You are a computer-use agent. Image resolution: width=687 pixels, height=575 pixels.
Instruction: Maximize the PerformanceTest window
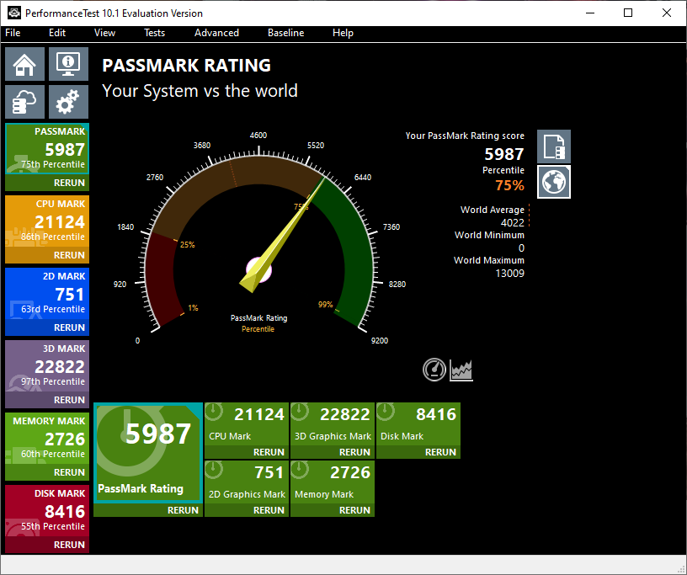[x=628, y=13]
